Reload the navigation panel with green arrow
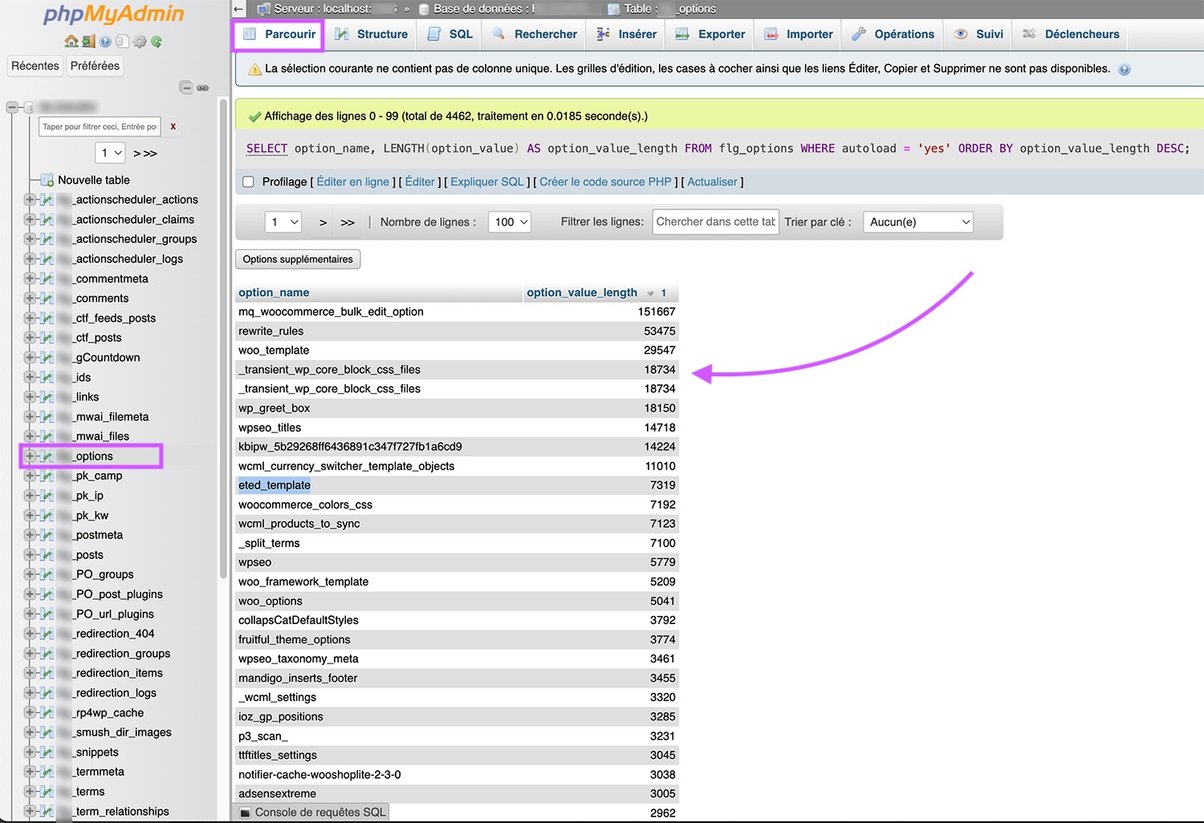 [157, 41]
